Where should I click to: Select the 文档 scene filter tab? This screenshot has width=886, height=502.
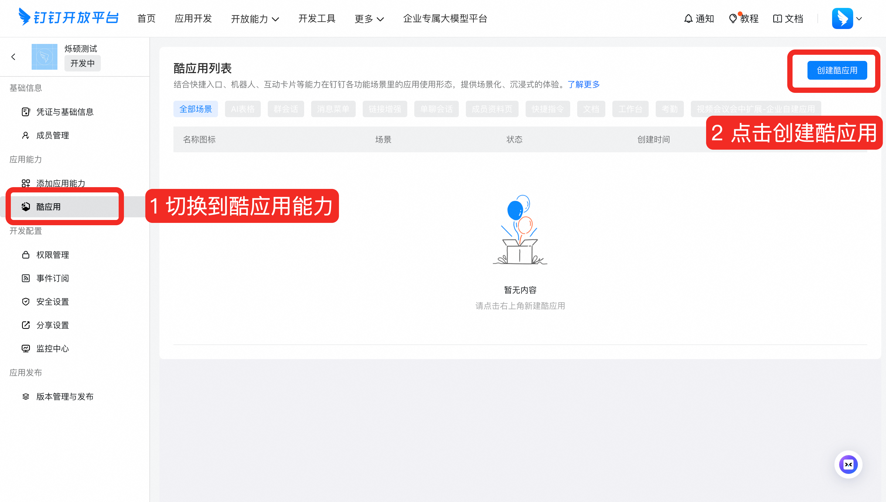coord(591,109)
